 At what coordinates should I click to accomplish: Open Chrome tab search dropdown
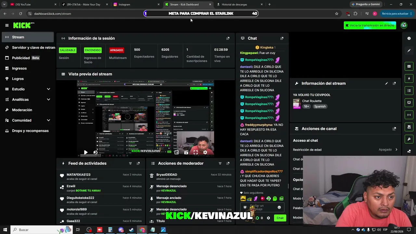[4, 5]
